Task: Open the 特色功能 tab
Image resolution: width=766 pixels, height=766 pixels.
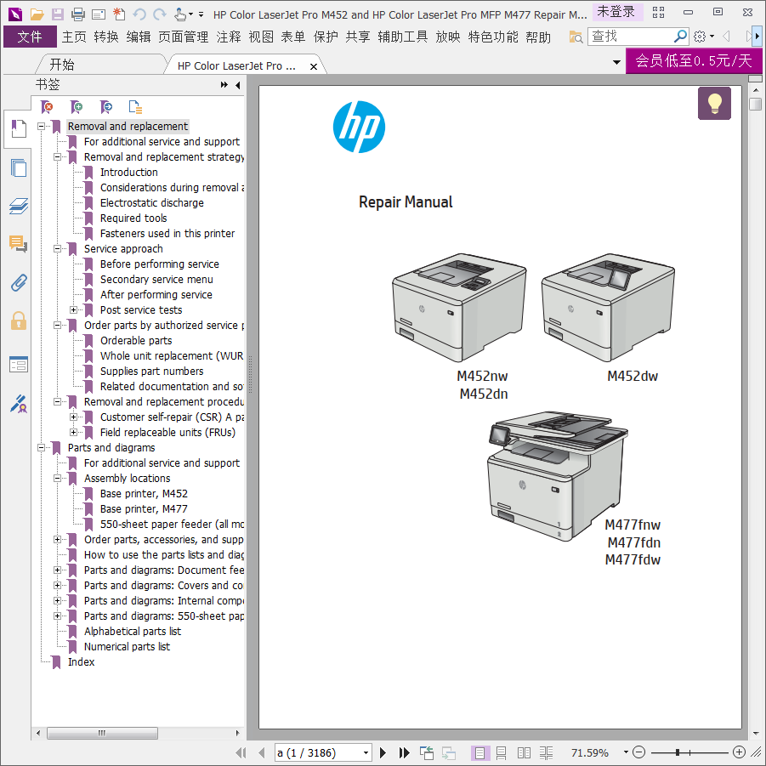Action: pyautogui.click(x=493, y=37)
